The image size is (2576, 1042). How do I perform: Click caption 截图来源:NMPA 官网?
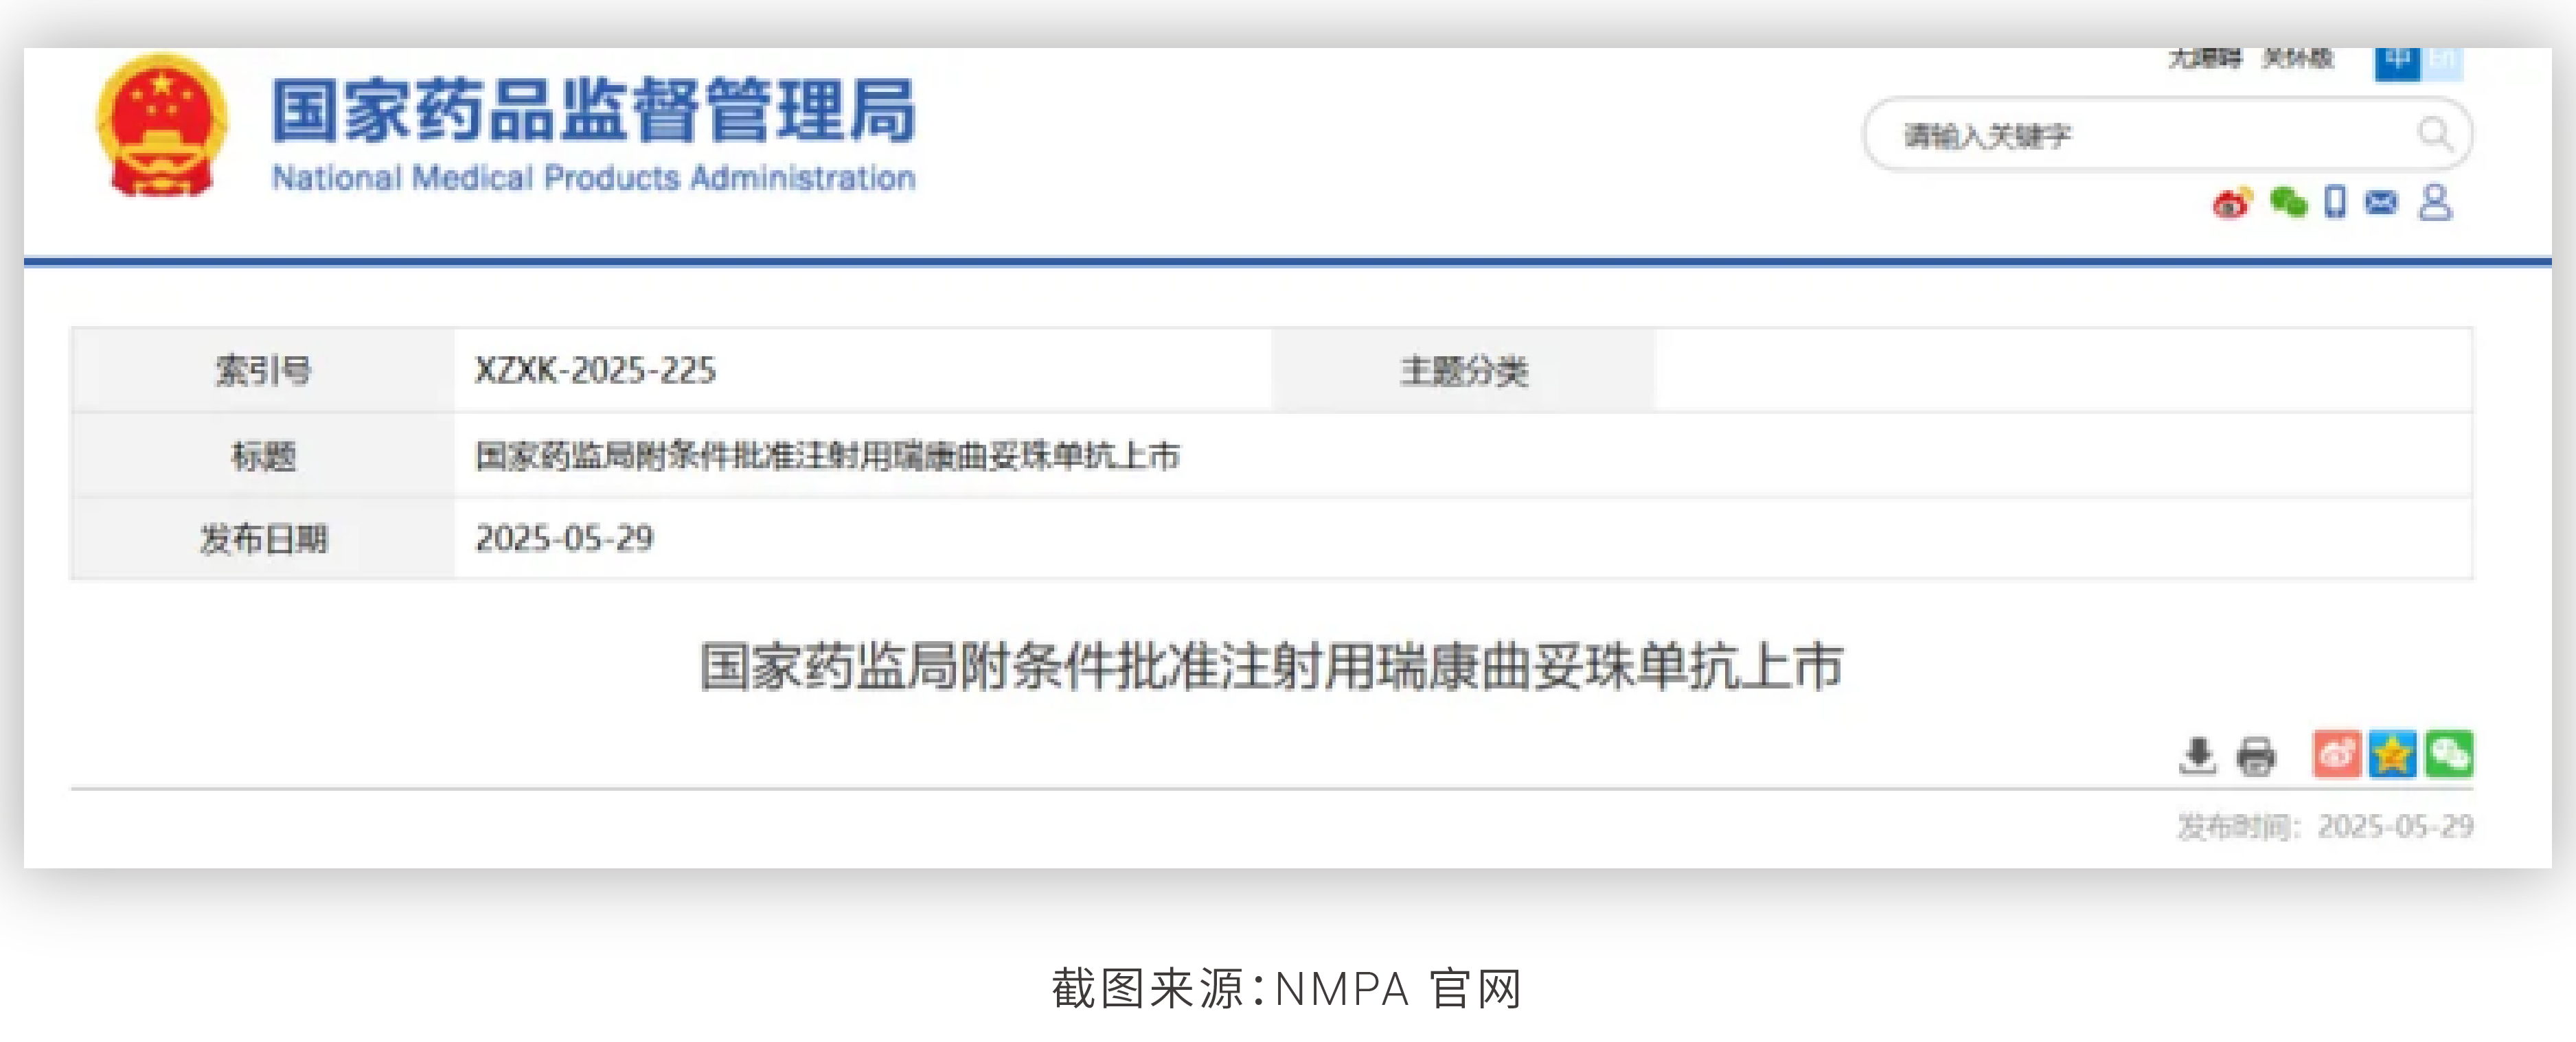pyautogui.click(x=1286, y=988)
